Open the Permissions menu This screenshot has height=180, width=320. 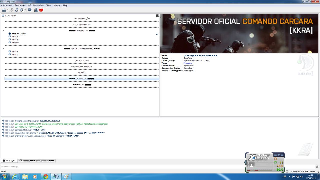tap(38, 5)
